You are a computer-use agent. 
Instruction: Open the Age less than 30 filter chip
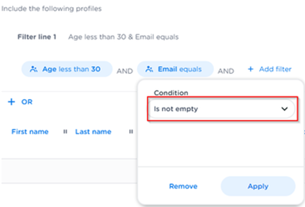click(x=67, y=69)
